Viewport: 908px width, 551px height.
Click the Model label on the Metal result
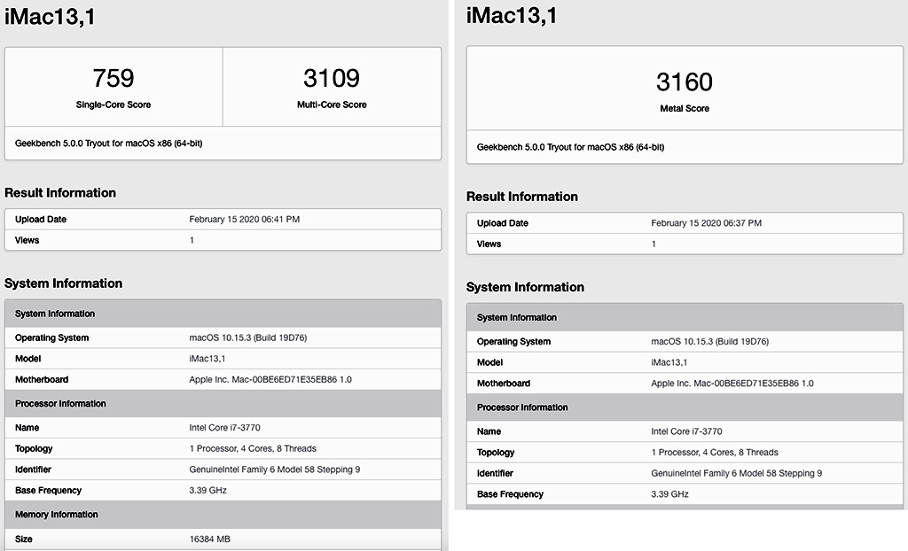[x=489, y=362]
